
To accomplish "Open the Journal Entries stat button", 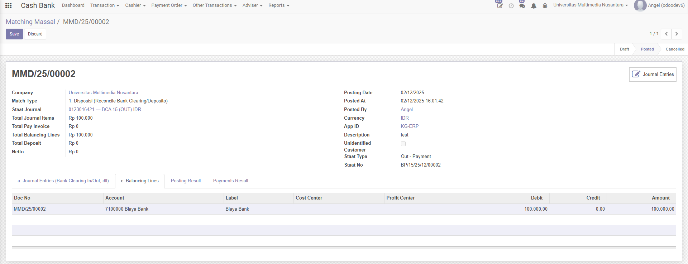I will [653, 74].
